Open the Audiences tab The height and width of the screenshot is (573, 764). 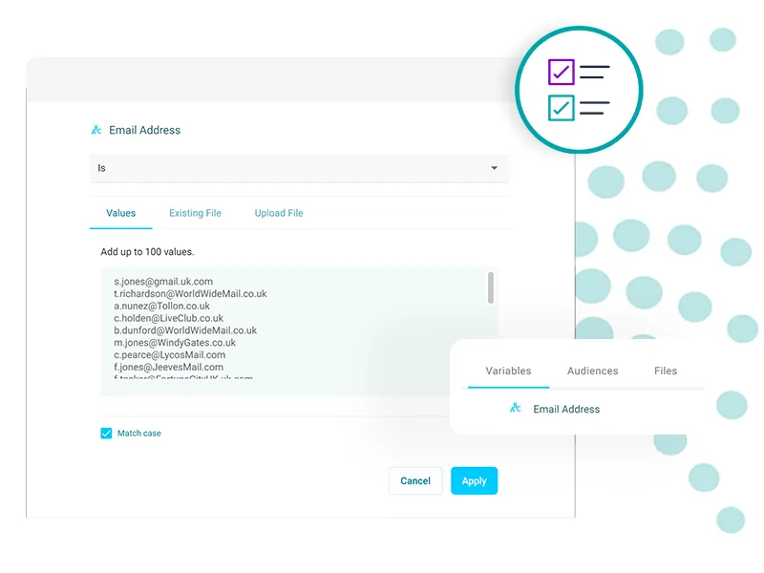592,371
